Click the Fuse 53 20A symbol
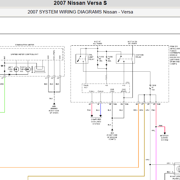Image resolution: width=180 pixels, height=180 pixels. click(106, 59)
